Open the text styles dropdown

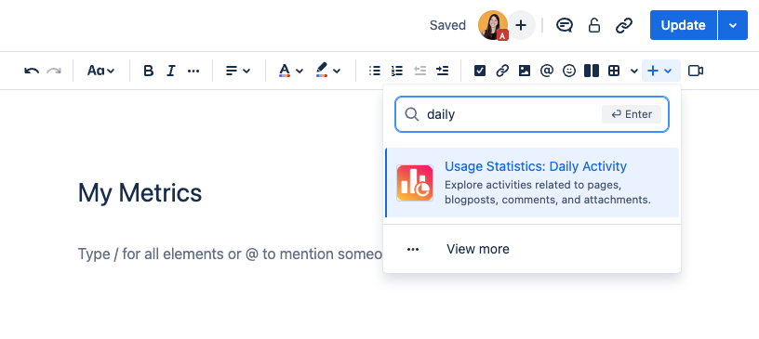[x=100, y=72]
